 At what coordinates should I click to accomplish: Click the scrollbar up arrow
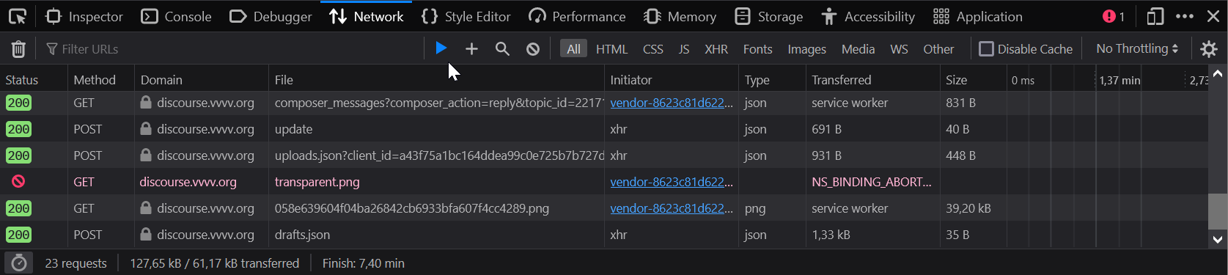(1218, 73)
